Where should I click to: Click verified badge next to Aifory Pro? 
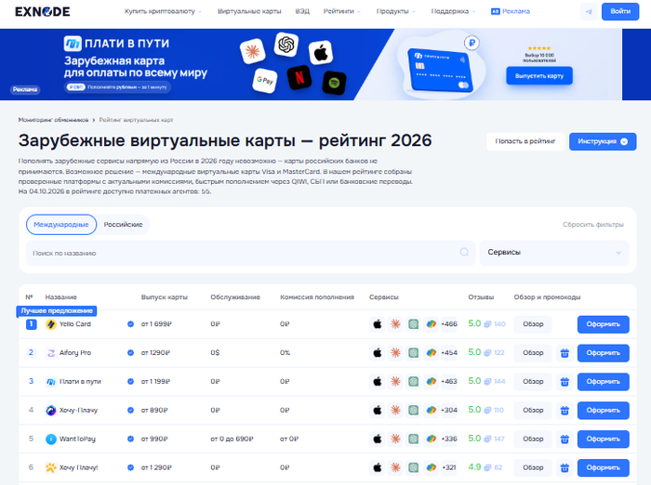click(130, 353)
